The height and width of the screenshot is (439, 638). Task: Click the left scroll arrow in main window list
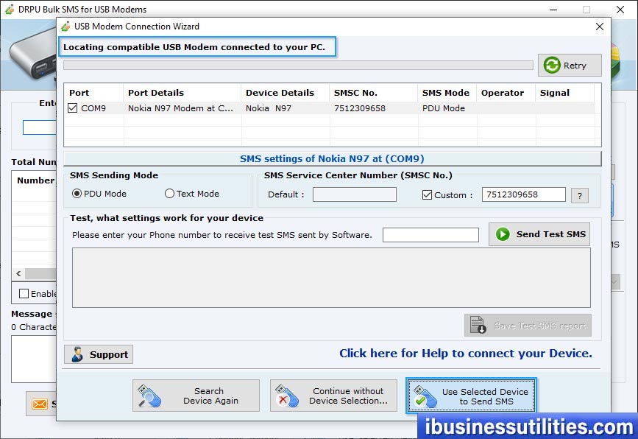coord(18,274)
